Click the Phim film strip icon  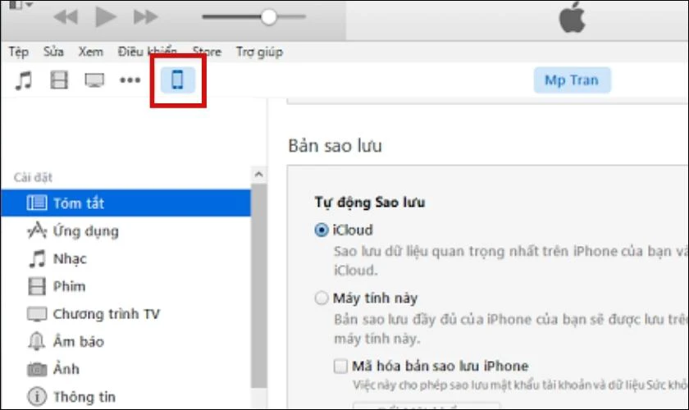[36, 286]
